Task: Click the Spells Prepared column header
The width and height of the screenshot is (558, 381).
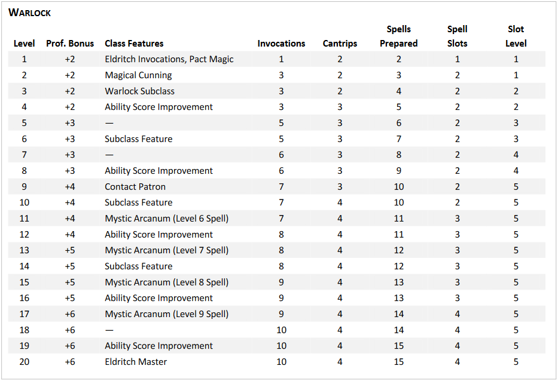Action: [399, 36]
